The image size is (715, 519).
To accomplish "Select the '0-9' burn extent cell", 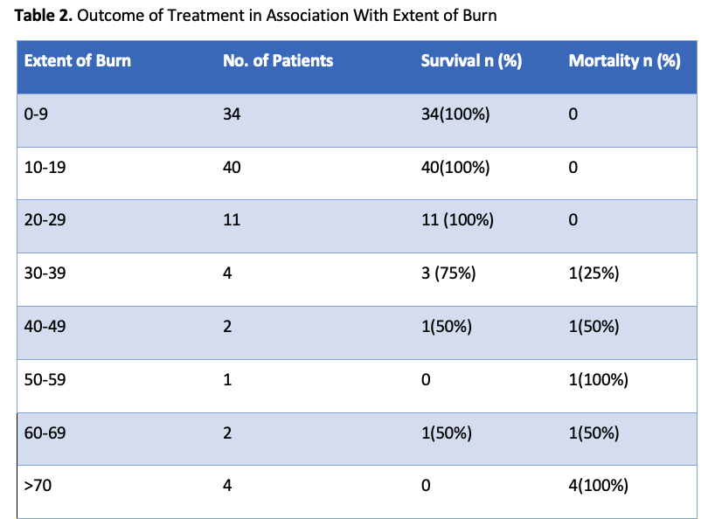I will pos(36,114).
